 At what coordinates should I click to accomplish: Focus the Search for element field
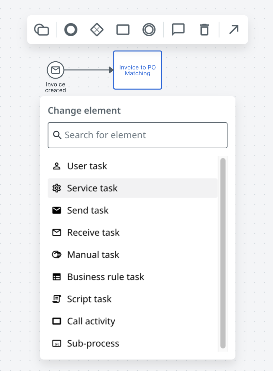coord(137,135)
